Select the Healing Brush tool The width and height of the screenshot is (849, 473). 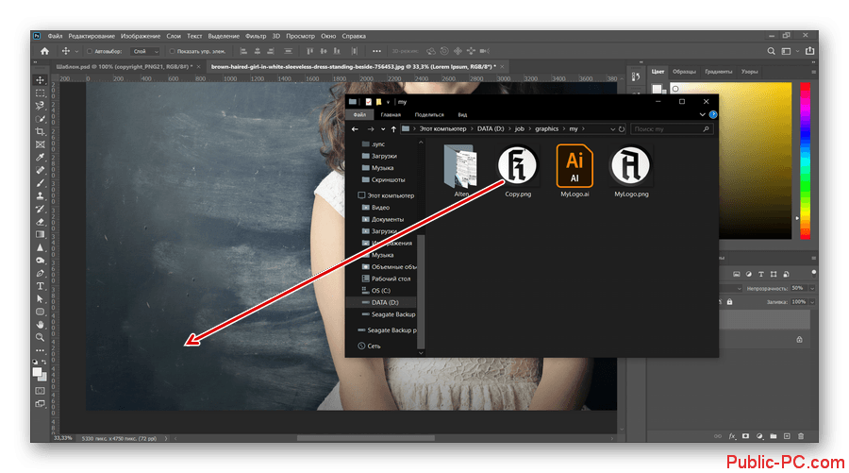[40, 170]
